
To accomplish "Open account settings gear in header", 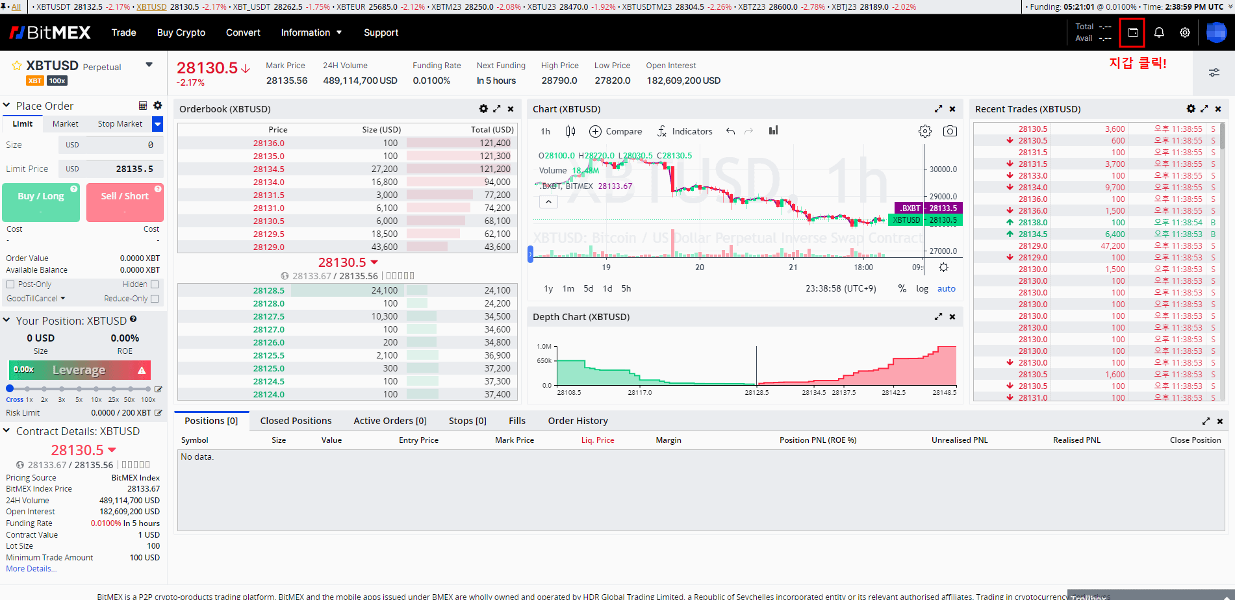I will (x=1185, y=32).
